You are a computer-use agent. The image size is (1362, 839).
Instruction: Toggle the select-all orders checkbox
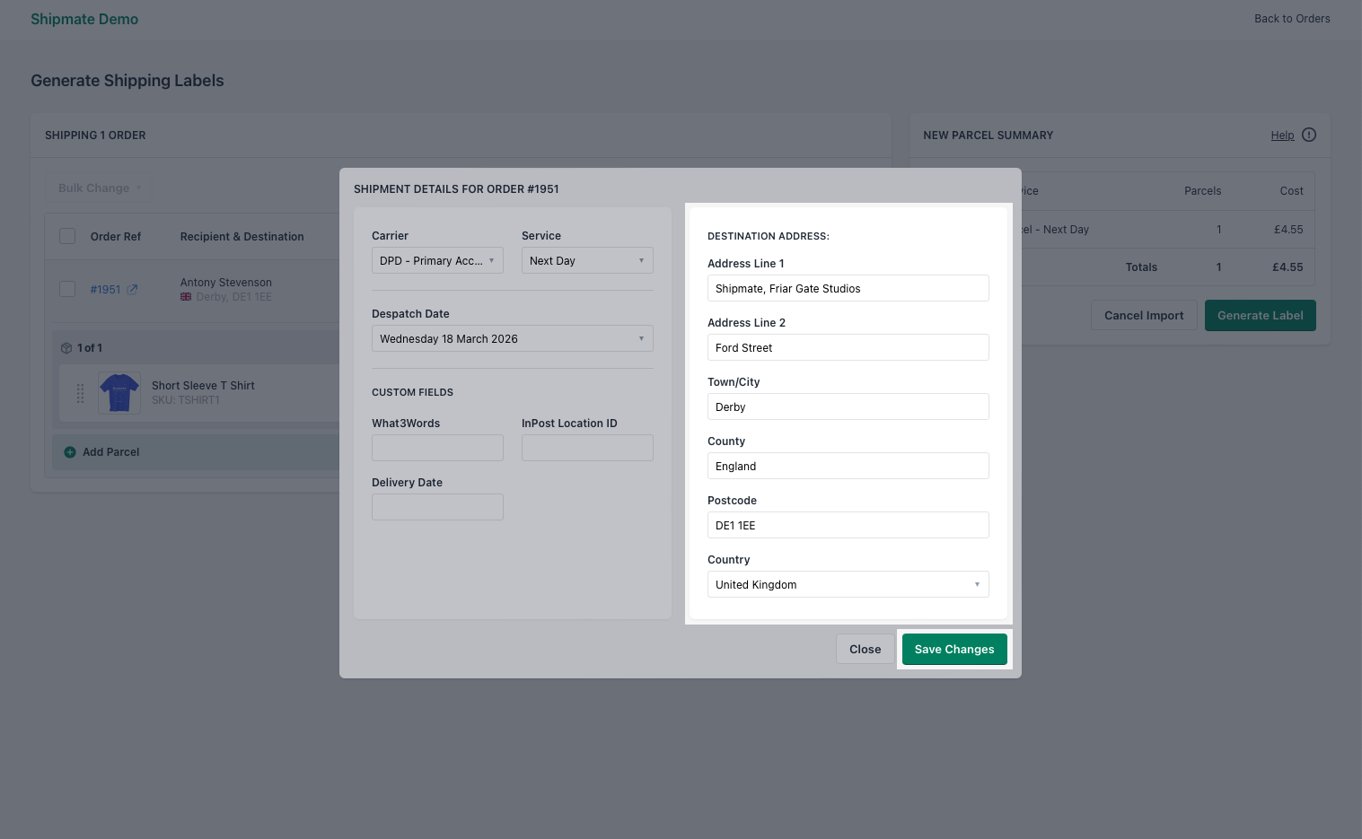pyautogui.click(x=67, y=235)
